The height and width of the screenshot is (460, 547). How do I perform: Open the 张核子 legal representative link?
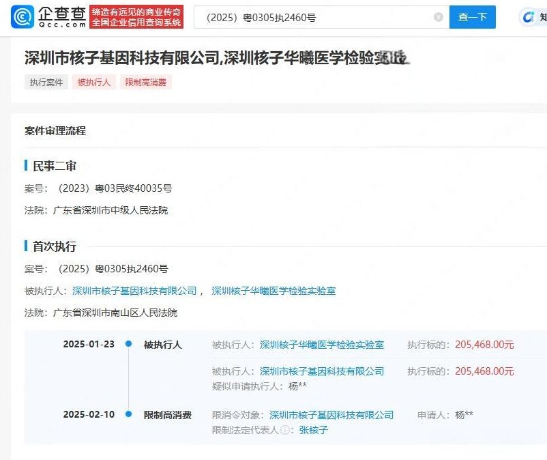[x=313, y=430]
